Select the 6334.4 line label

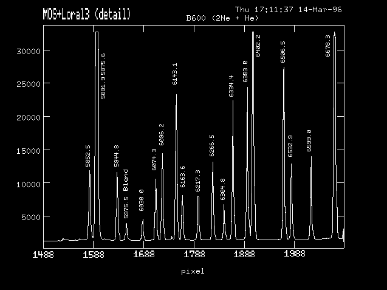coord(231,86)
